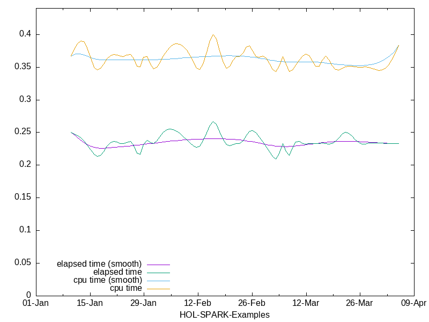
Task: Click the 26-Mar date label
Action: pyautogui.click(x=360, y=303)
